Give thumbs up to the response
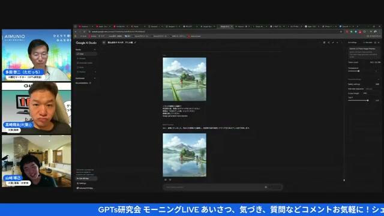Screen dimensions: 384x216 [166, 180]
